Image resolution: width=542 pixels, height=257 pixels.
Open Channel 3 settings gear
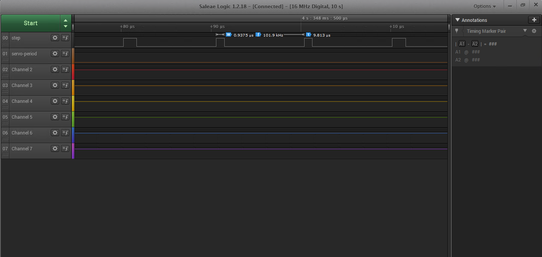(55, 85)
